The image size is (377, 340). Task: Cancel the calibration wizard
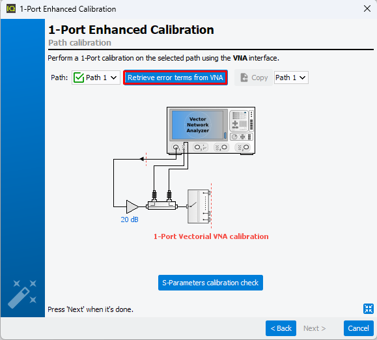[359, 328]
